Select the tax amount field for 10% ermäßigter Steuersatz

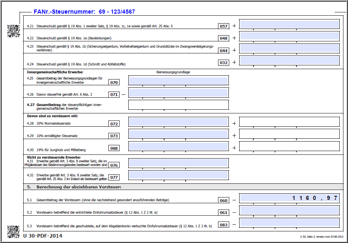click(289, 134)
